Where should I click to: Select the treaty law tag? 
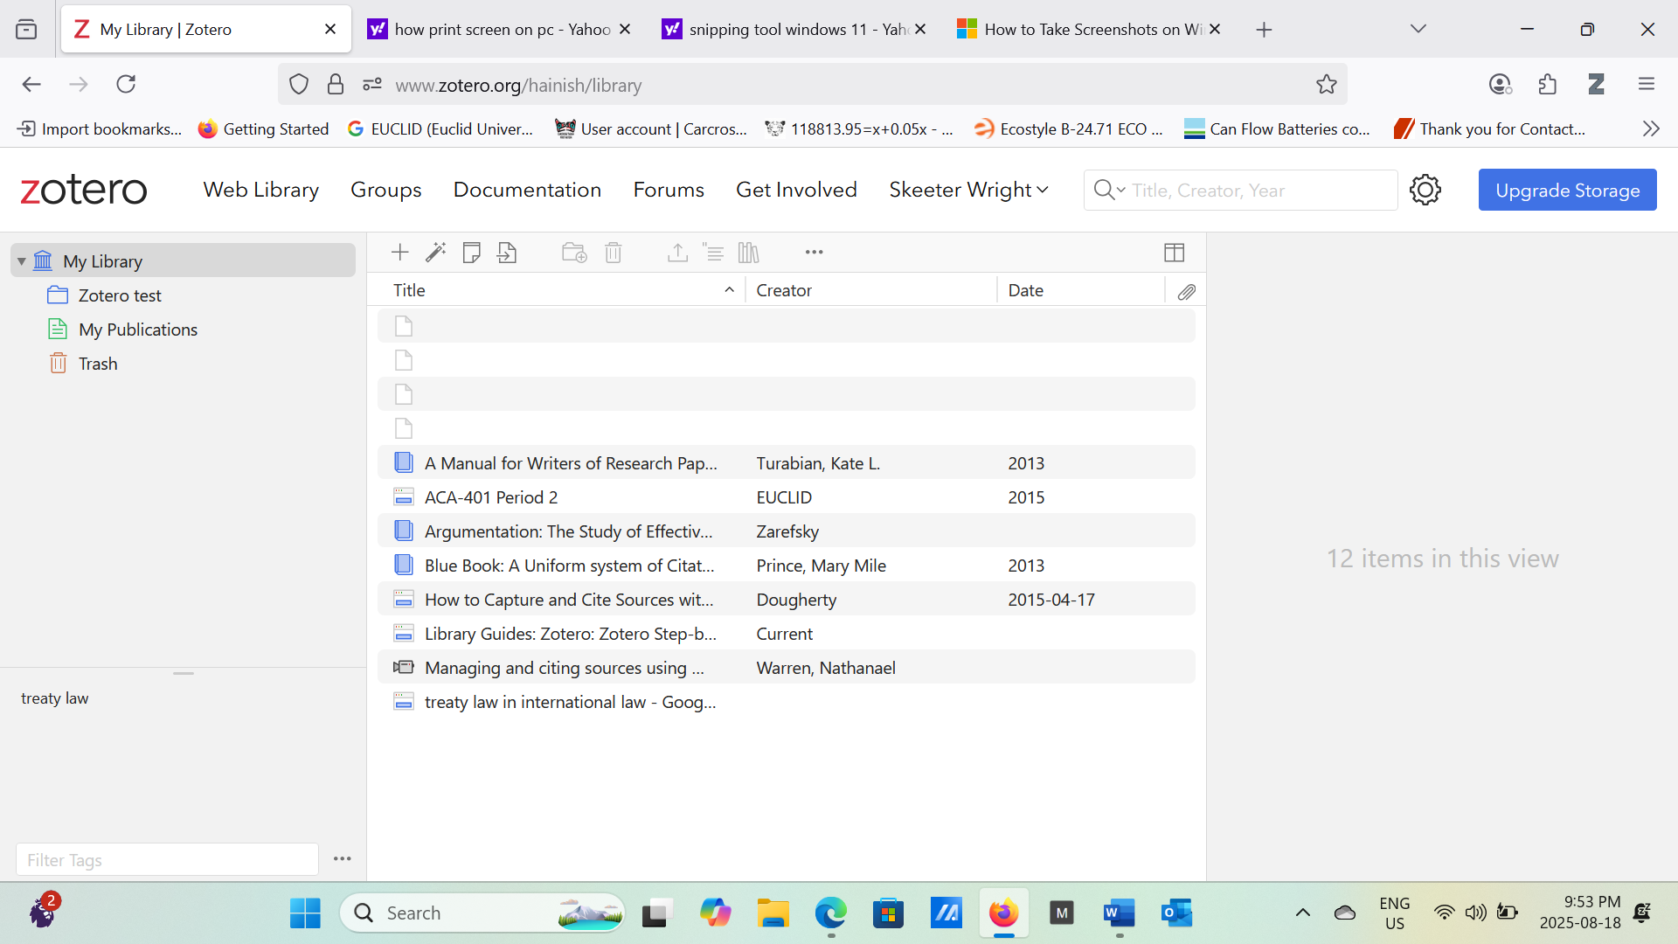click(54, 698)
